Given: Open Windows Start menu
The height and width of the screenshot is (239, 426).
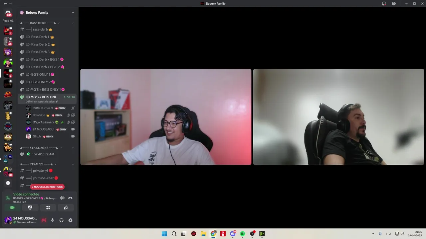Looking at the screenshot, I should pos(164,234).
